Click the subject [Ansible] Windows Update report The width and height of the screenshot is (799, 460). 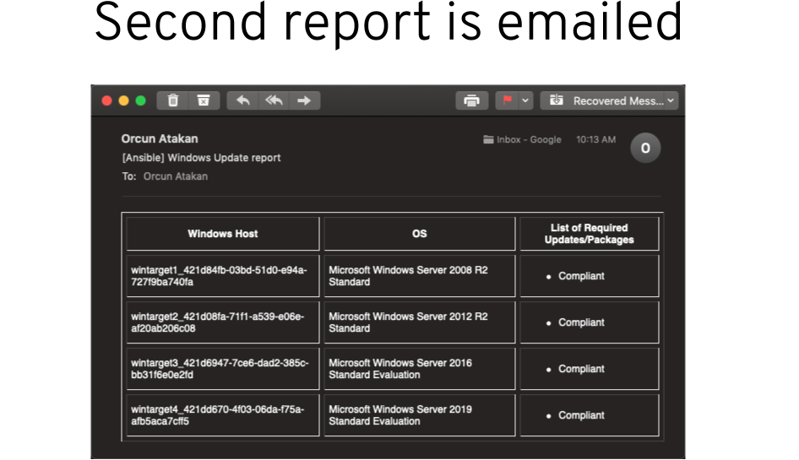pos(201,158)
